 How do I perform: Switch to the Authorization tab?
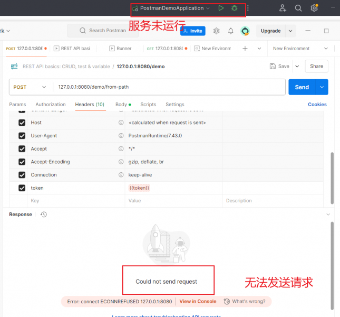coord(51,105)
